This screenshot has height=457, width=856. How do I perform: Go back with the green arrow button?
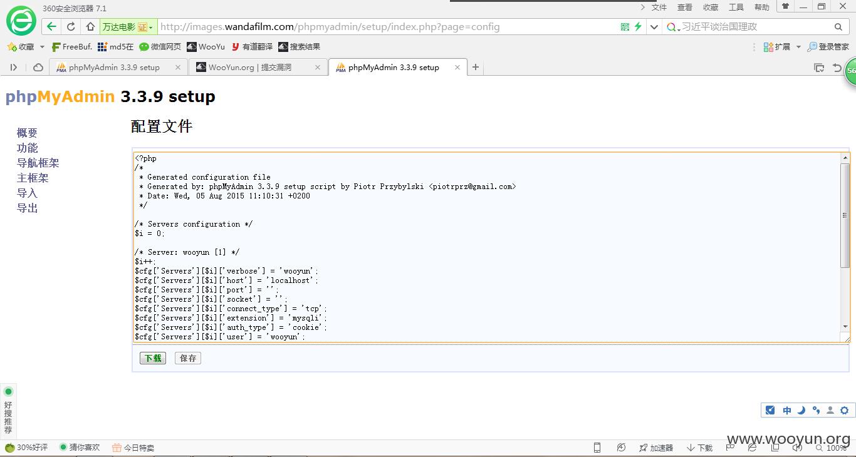tap(52, 27)
